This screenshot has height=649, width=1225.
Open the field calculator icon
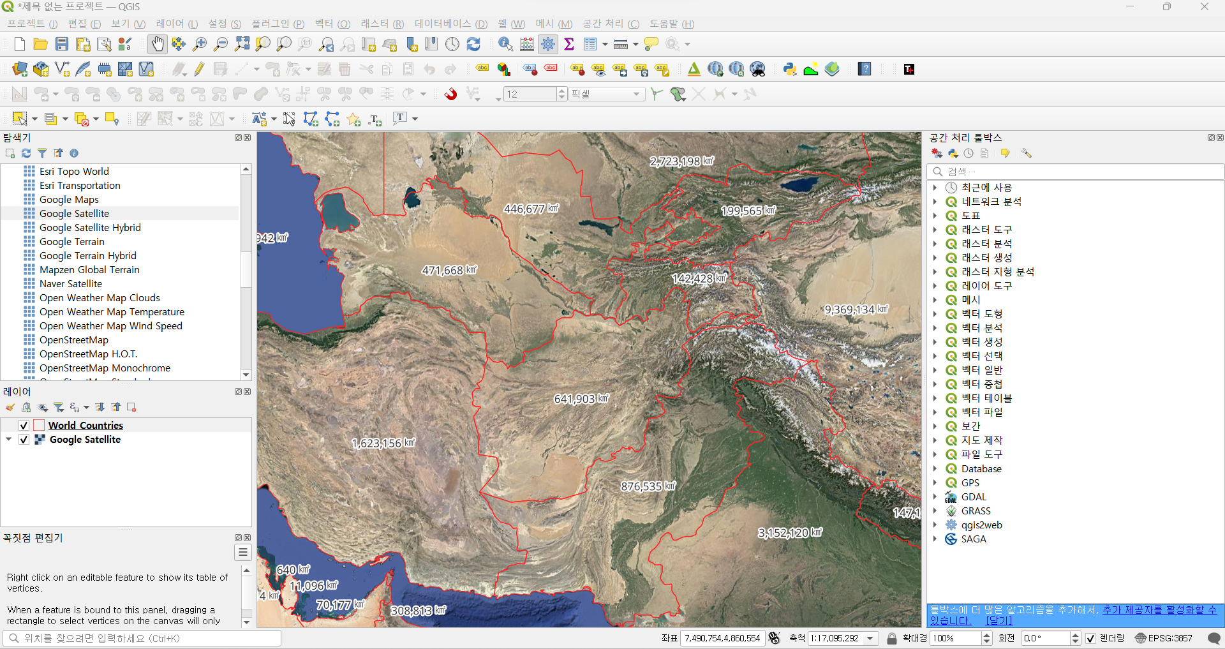527,44
